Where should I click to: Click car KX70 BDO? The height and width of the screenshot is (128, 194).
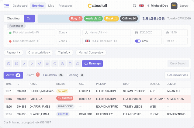86,114
